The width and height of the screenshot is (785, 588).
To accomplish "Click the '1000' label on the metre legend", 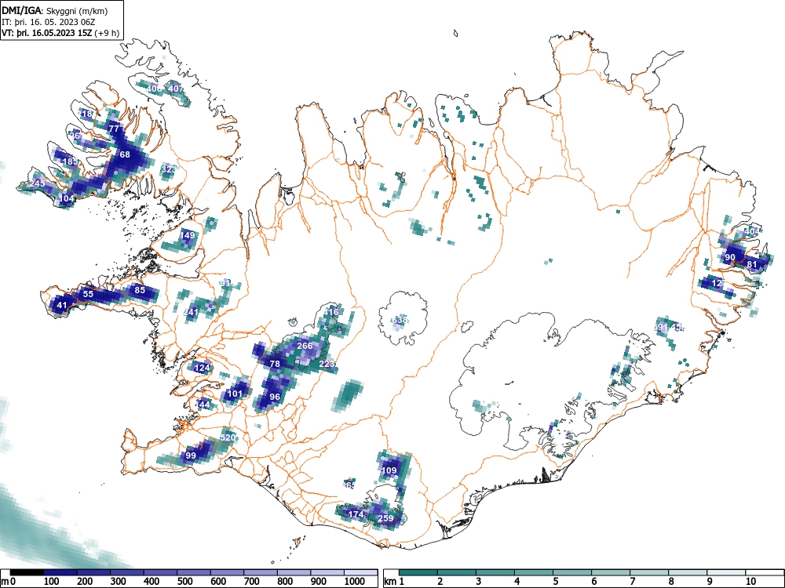I will (355, 581).
